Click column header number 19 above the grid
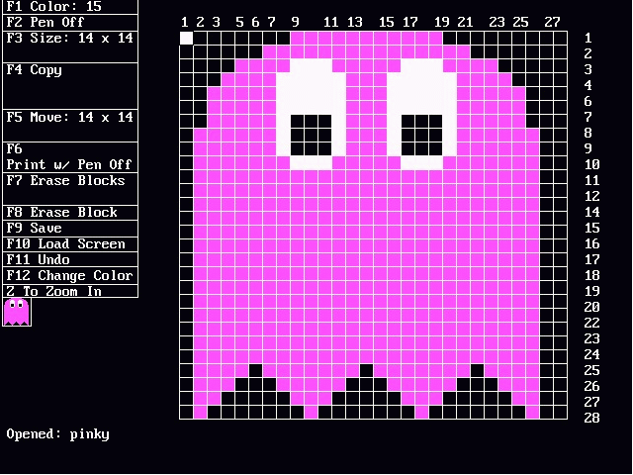The height and width of the screenshot is (475, 633). pyautogui.click(x=441, y=22)
